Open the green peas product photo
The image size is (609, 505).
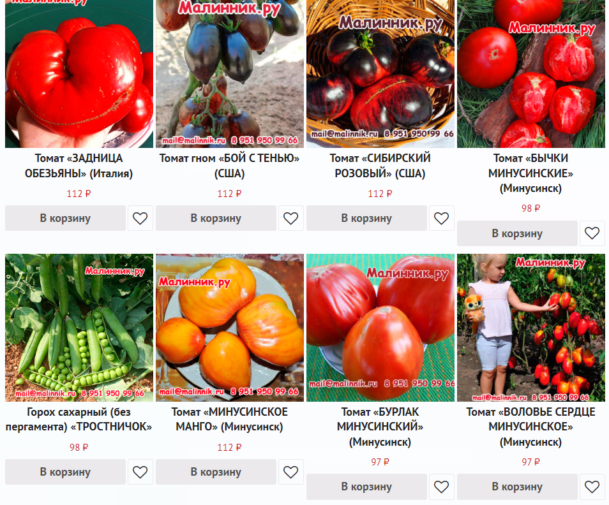pyautogui.click(x=79, y=328)
